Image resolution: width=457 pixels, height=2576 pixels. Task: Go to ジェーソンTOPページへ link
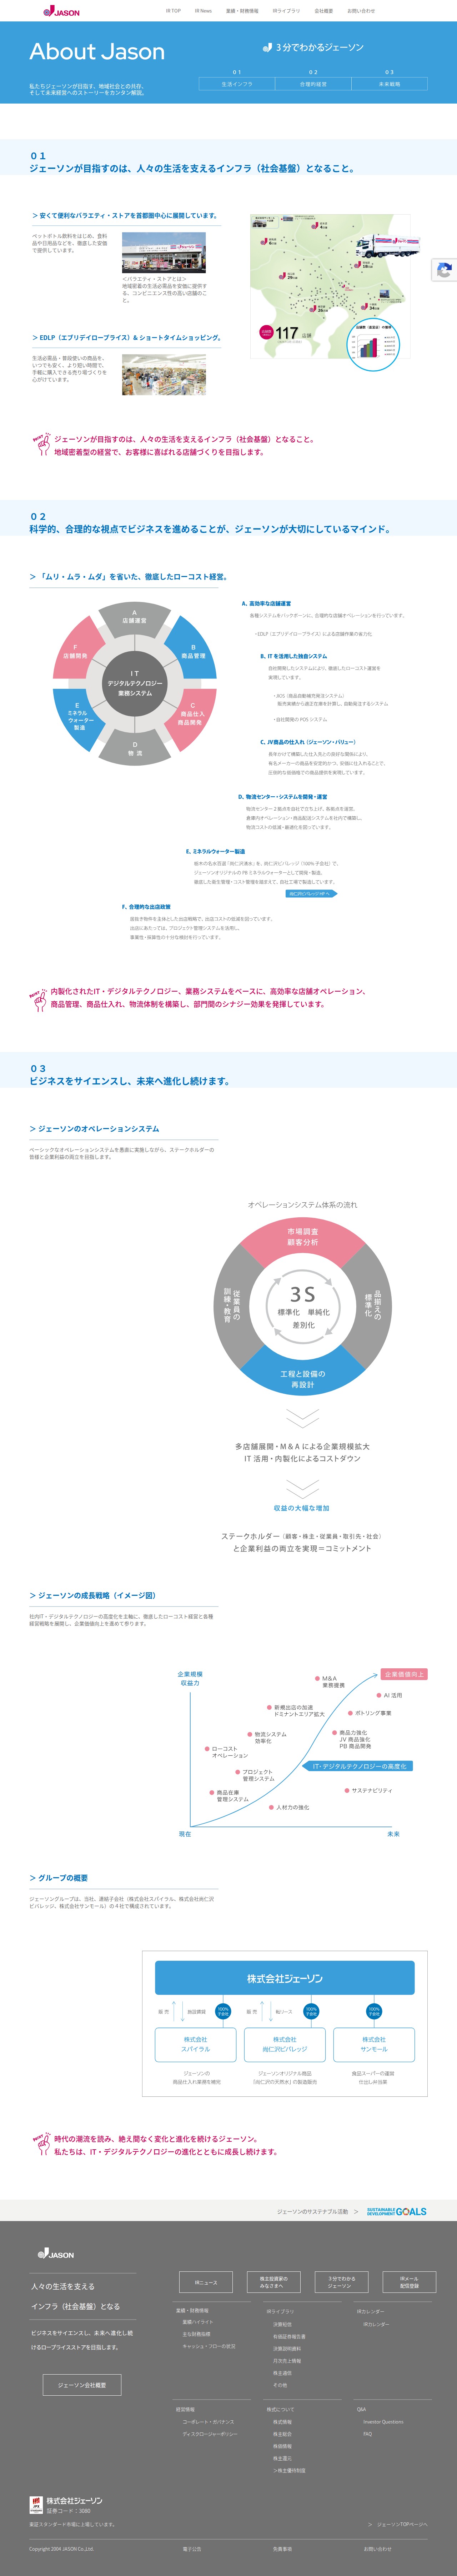click(398, 2524)
